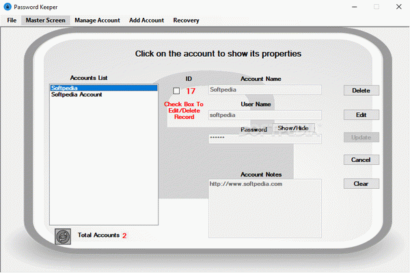Click the Edit button
The height and width of the screenshot is (273, 410).
click(361, 115)
